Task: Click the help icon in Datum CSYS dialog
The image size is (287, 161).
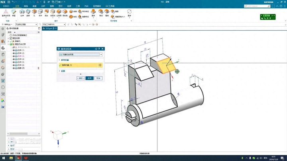Action: [99, 49]
